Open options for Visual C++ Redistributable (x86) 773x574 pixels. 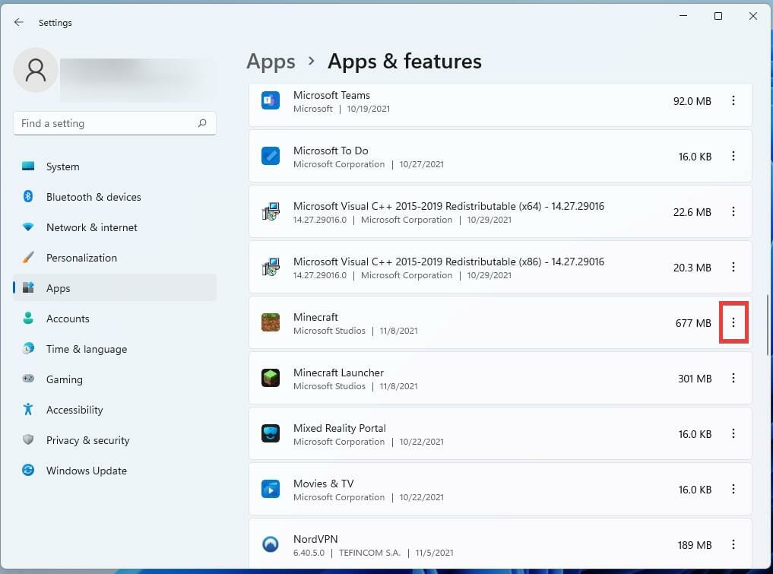click(733, 268)
